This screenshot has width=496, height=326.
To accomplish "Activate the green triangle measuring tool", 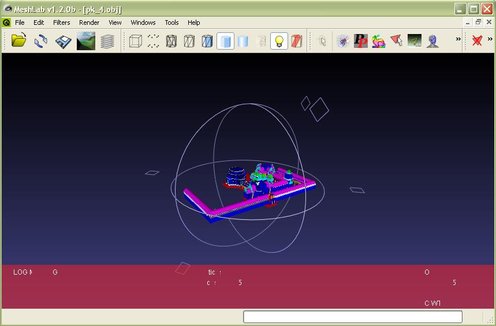I will (x=415, y=41).
